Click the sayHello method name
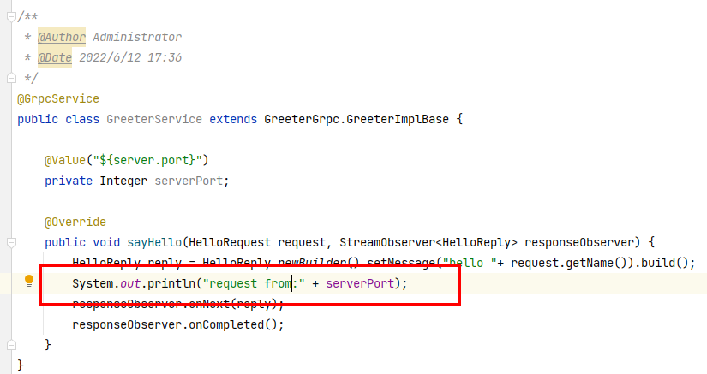The width and height of the screenshot is (707, 374). click(x=154, y=243)
